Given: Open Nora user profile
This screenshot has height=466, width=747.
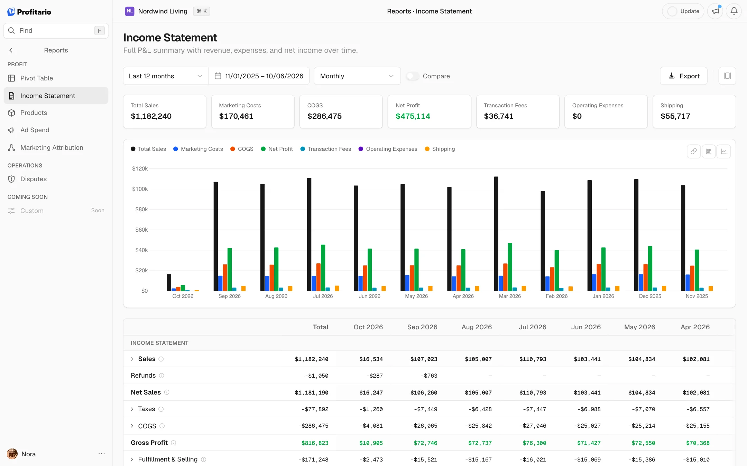Looking at the screenshot, I should point(21,454).
